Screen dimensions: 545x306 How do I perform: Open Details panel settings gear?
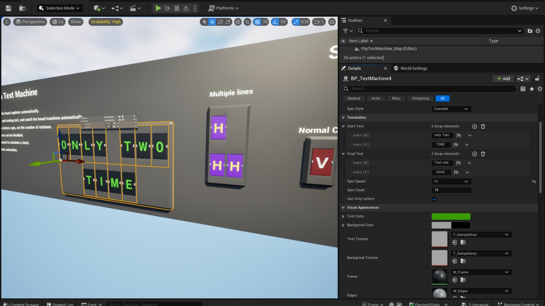(540, 89)
